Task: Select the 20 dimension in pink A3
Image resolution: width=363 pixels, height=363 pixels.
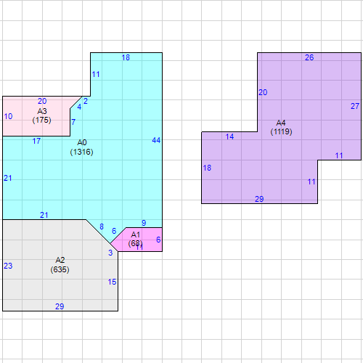Action: click(x=42, y=101)
